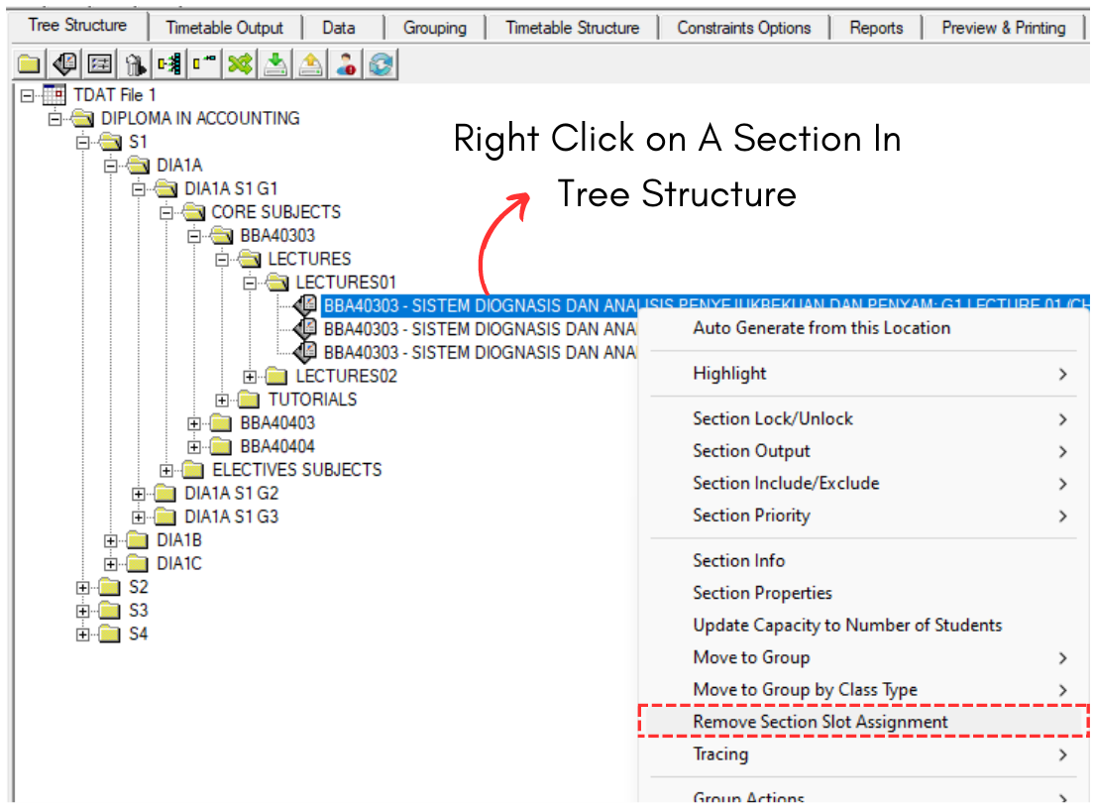Open the Constraints Options tab
This screenshot has width=1095, height=808.
(743, 28)
